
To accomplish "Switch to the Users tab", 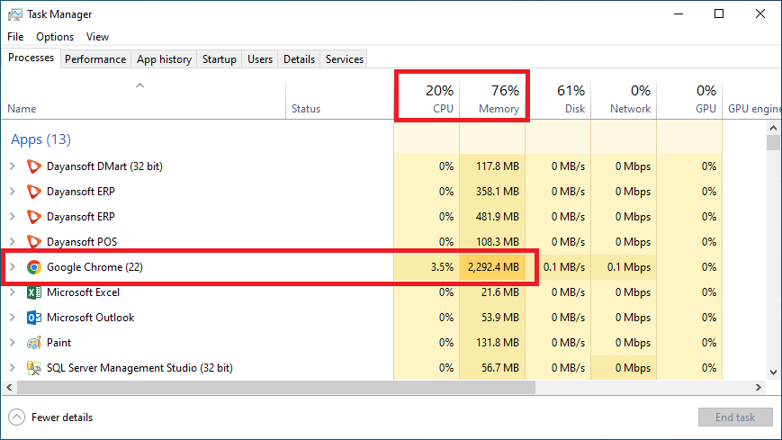I will click(260, 58).
